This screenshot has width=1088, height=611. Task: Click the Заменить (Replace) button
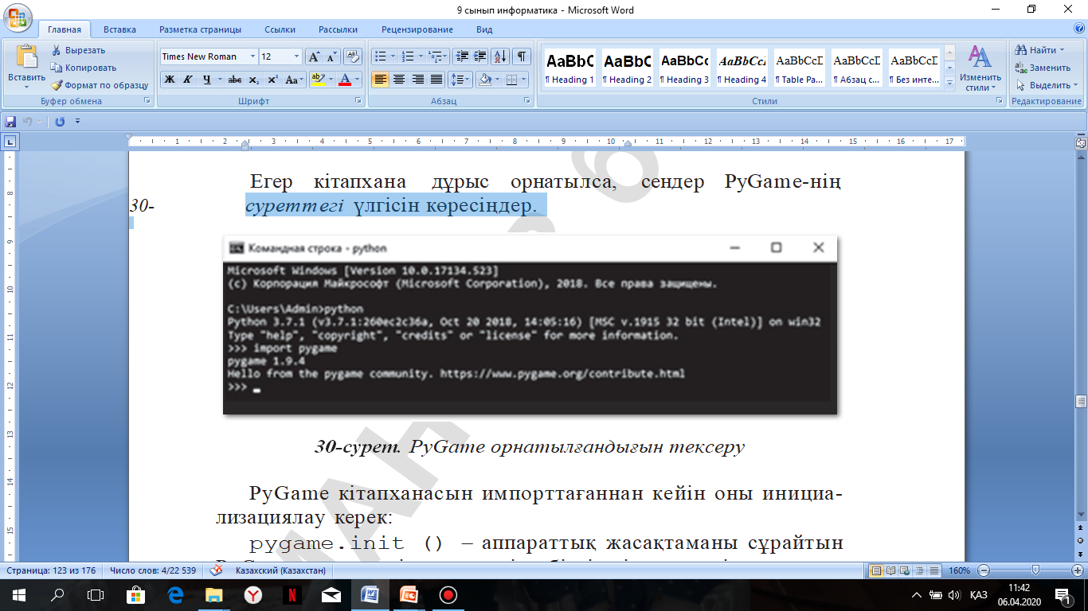coord(1043,68)
